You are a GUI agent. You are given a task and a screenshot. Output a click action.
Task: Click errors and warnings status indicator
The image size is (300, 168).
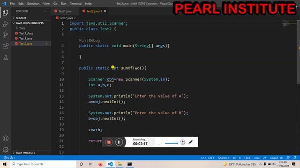point(9,158)
